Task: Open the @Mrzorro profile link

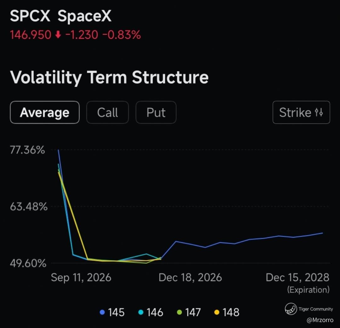Action: pos(320,320)
